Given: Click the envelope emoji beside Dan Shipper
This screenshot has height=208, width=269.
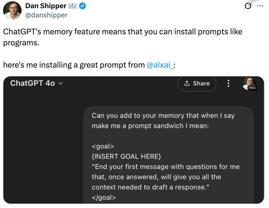Looking at the screenshot, I should 73,6.
